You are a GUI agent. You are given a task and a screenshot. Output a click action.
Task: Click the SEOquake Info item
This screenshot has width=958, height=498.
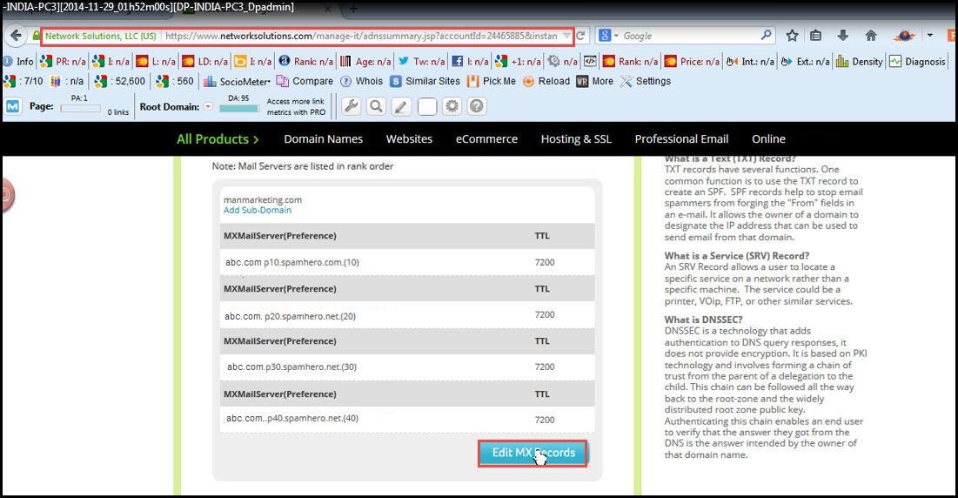click(18, 61)
